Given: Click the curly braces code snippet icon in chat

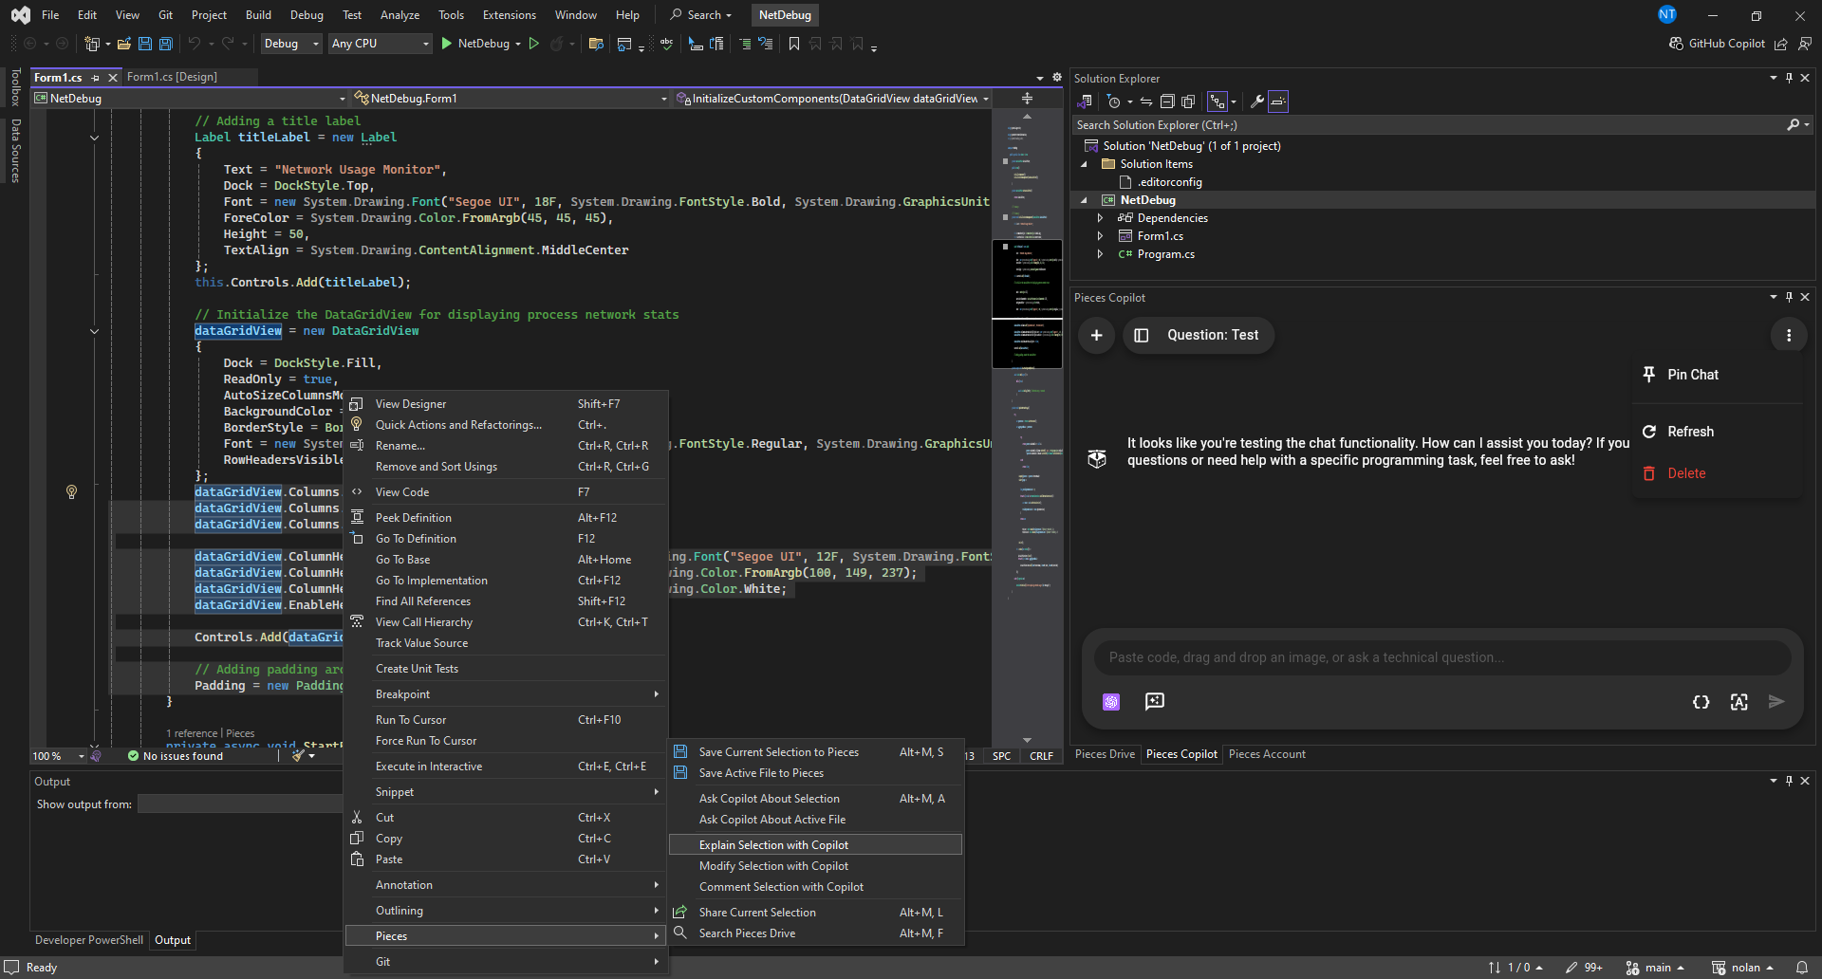Looking at the screenshot, I should click(1701, 702).
